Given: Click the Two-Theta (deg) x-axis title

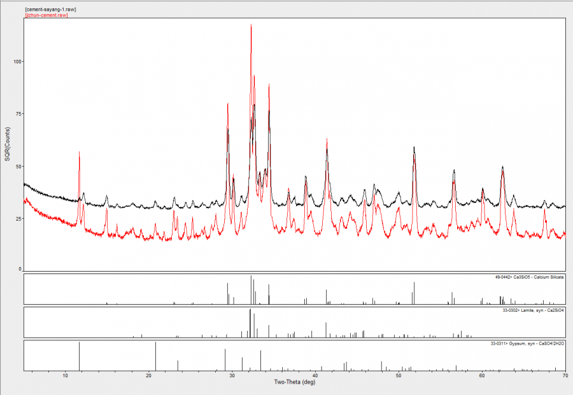Looking at the screenshot, I should [x=294, y=382].
